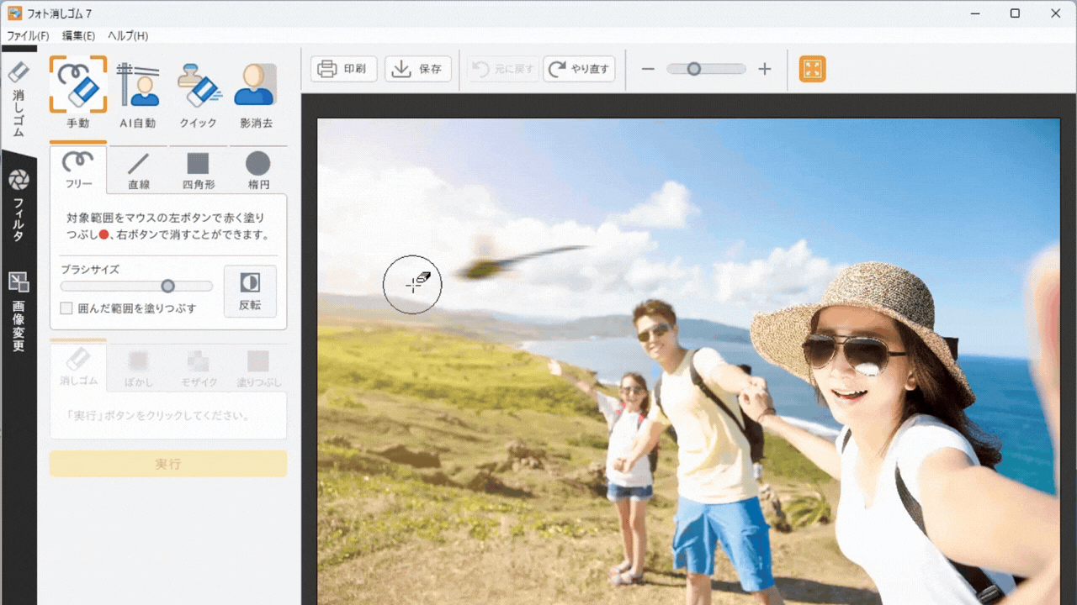This screenshot has height=605, width=1077.
Task: Enable 囲んだ範囲を塗りつぶす checkbox
Action: coord(66,308)
